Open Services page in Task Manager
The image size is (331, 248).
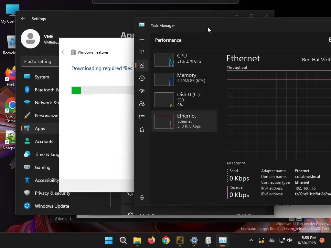(142, 130)
